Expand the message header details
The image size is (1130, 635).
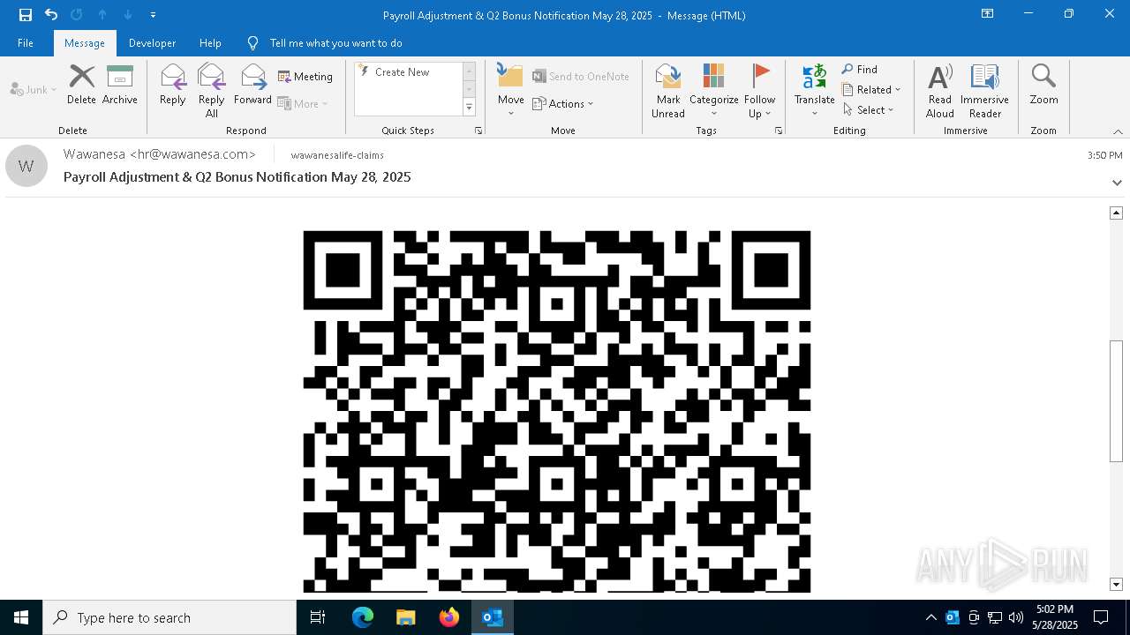pos(1117,183)
